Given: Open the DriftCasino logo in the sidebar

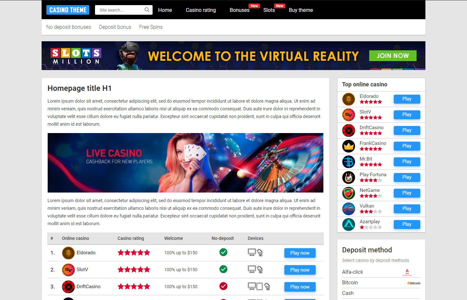Looking at the screenshot, I should tap(349, 130).
